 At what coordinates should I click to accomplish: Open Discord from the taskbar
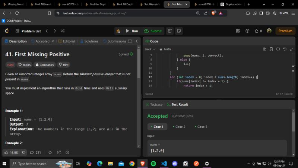[x=175, y=164]
